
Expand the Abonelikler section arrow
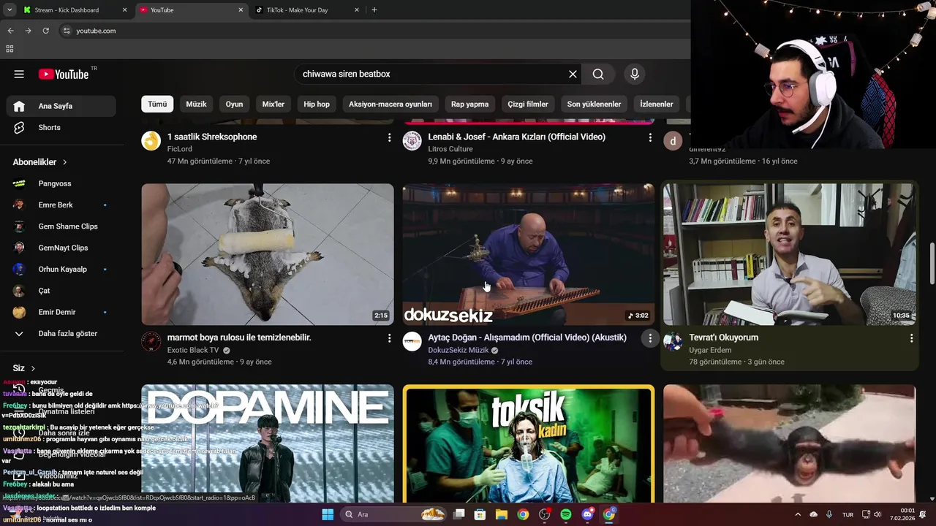pyautogui.click(x=64, y=162)
